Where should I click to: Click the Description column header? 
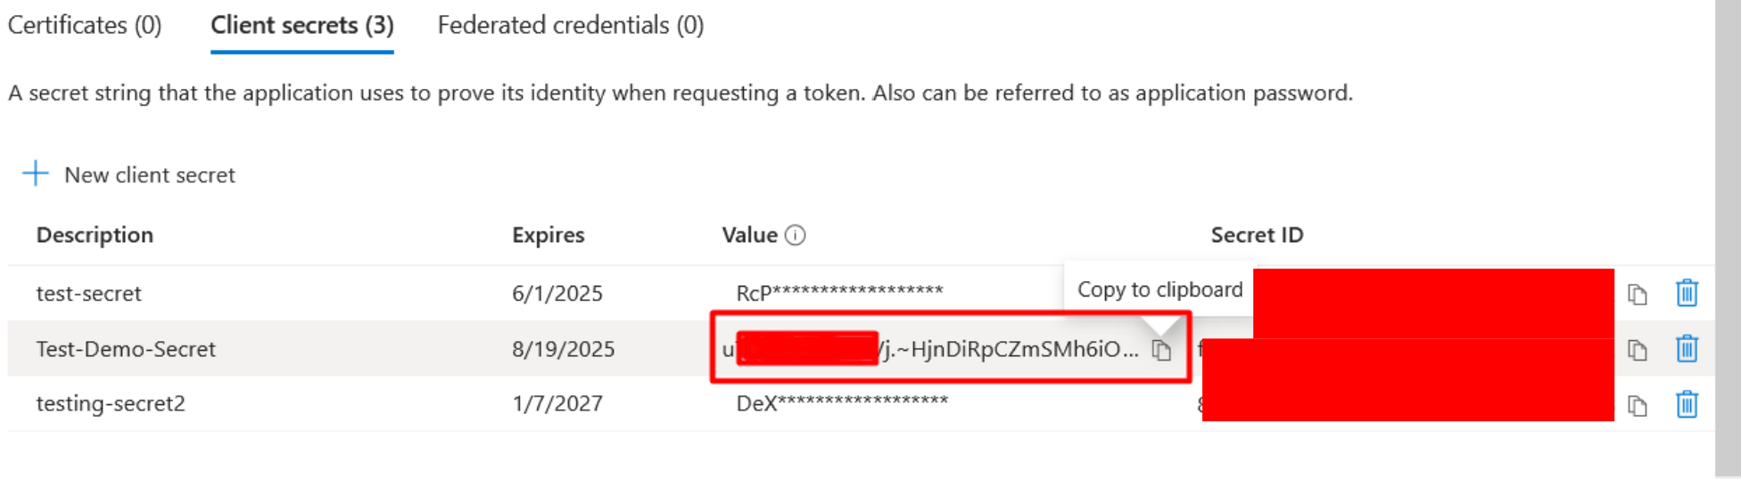point(95,235)
